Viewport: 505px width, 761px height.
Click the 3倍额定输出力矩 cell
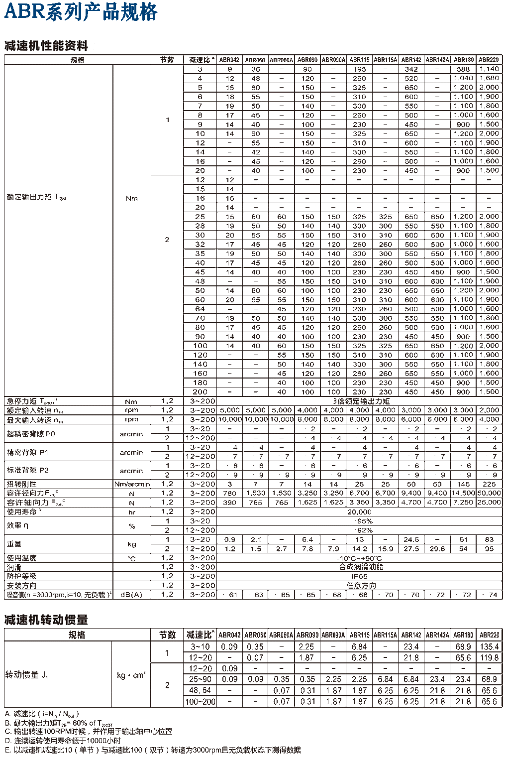[x=361, y=401]
